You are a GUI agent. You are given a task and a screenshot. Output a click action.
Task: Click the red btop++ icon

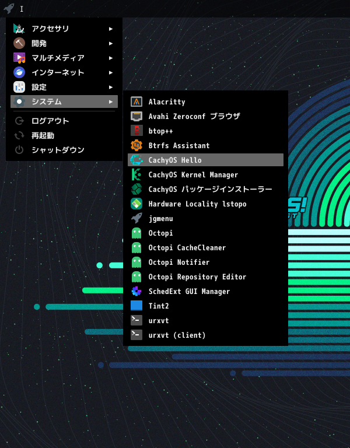point(136,131)
